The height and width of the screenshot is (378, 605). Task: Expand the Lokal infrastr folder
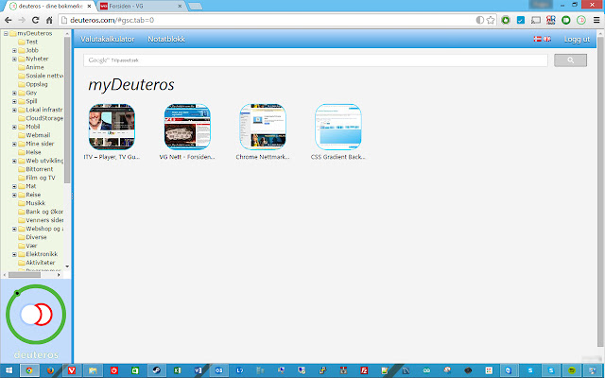coord(14,110)
